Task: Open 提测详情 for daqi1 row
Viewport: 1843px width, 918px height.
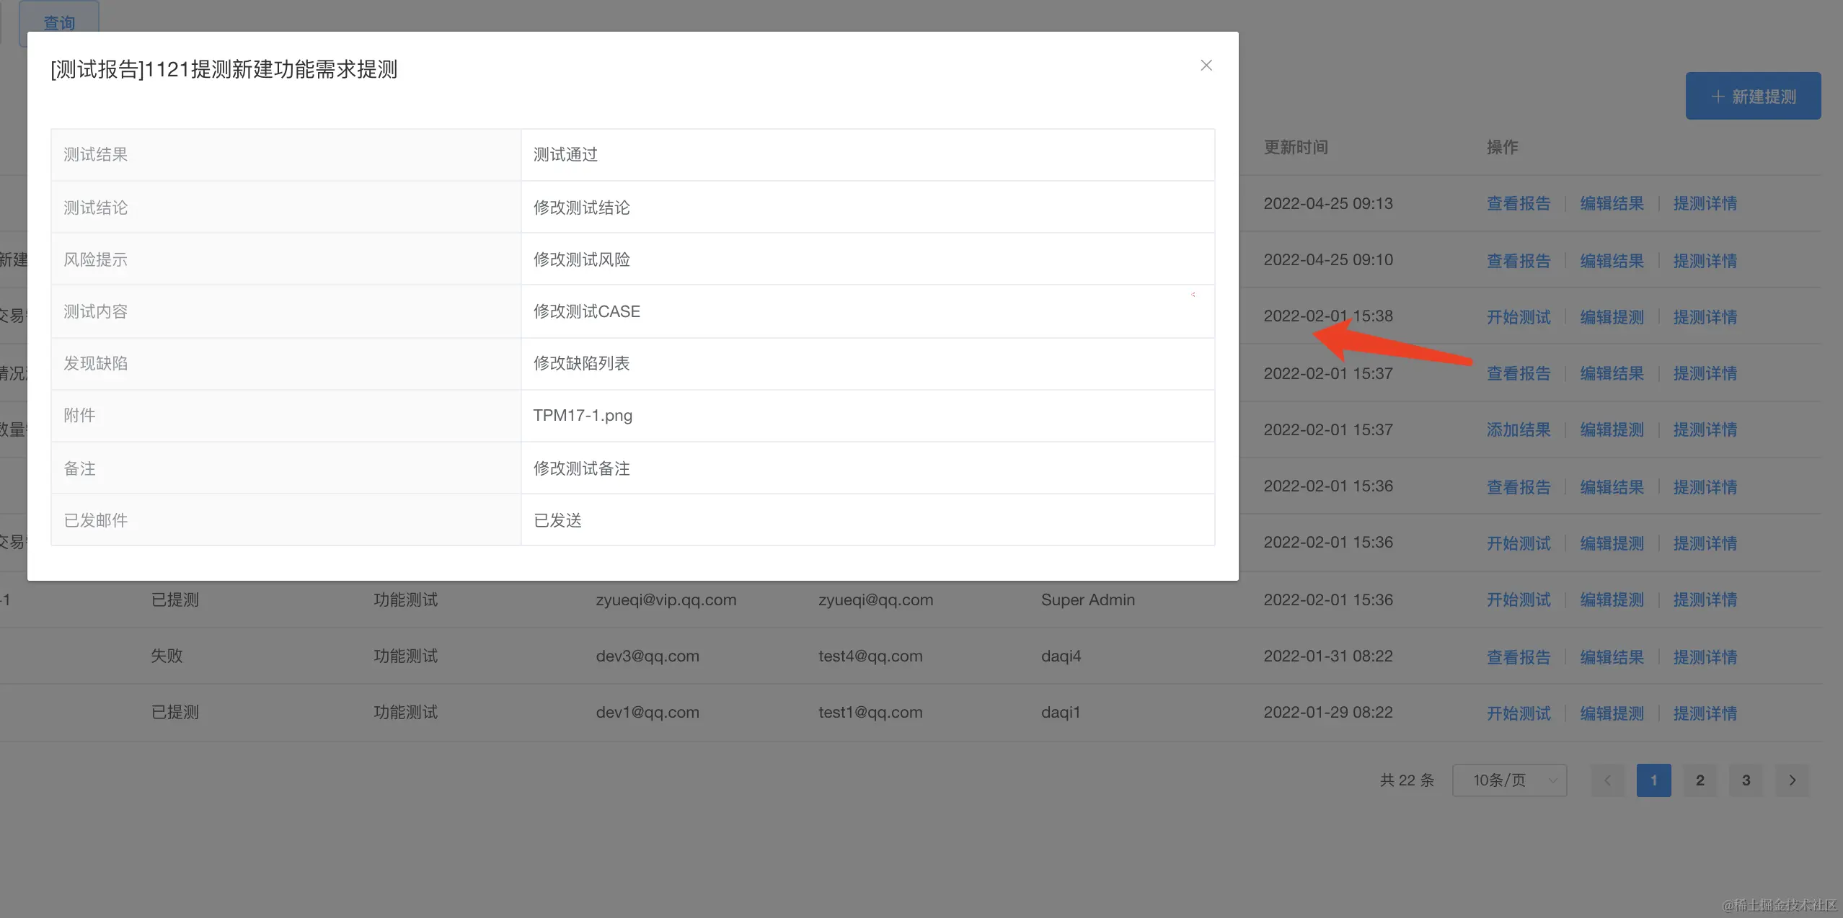Action: 1705,713
